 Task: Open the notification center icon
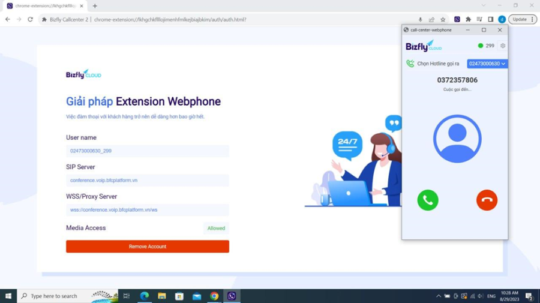pos(529,296)
